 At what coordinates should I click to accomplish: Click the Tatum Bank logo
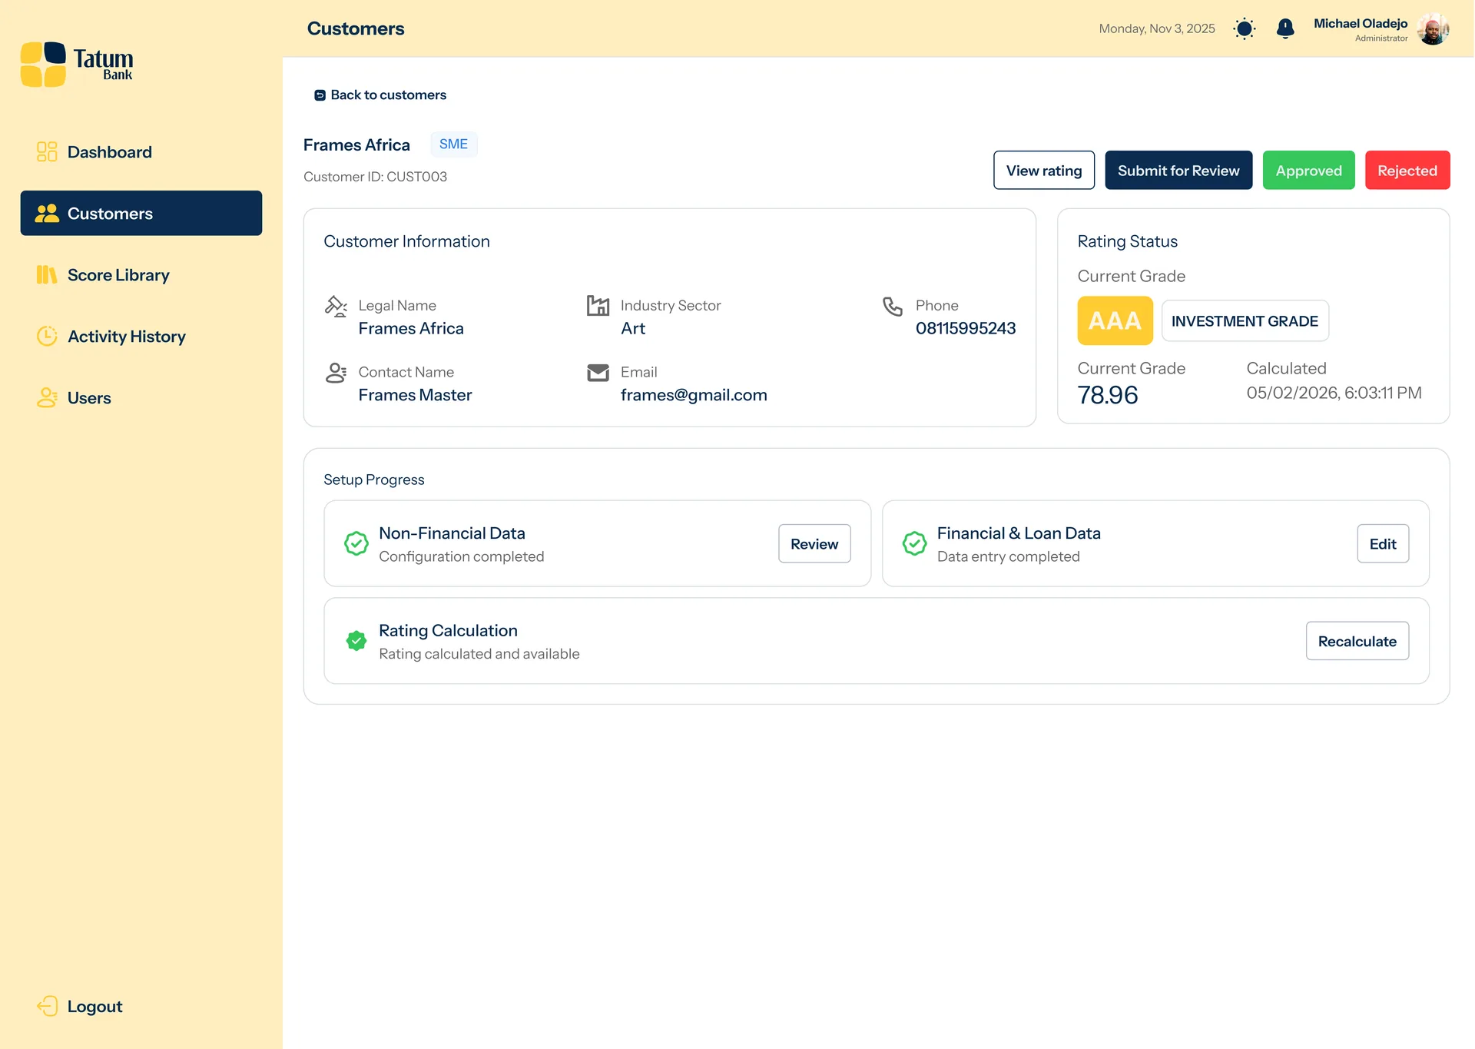point(77,65)
